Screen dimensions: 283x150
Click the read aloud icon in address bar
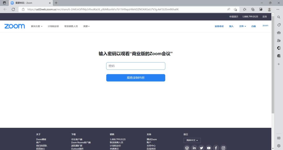(x=228, y=9)
